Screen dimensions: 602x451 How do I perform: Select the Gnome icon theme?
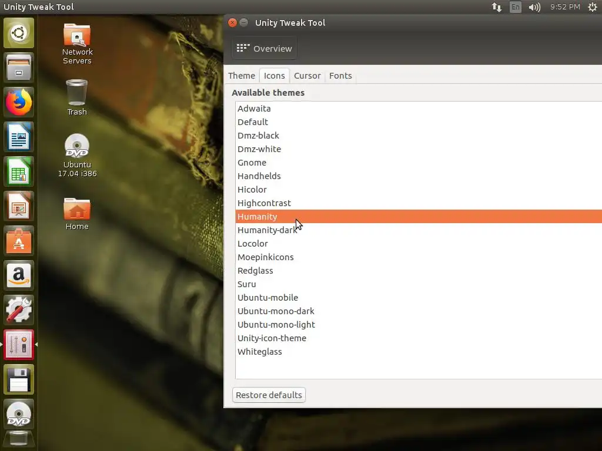pos(419,163)
